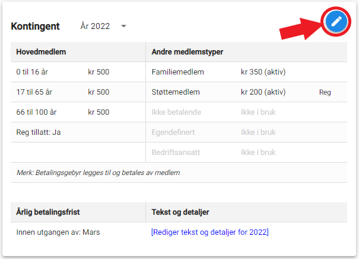Select the Egendefinert member type
Screen dimensions: 359x259
[x=173, y=132]
